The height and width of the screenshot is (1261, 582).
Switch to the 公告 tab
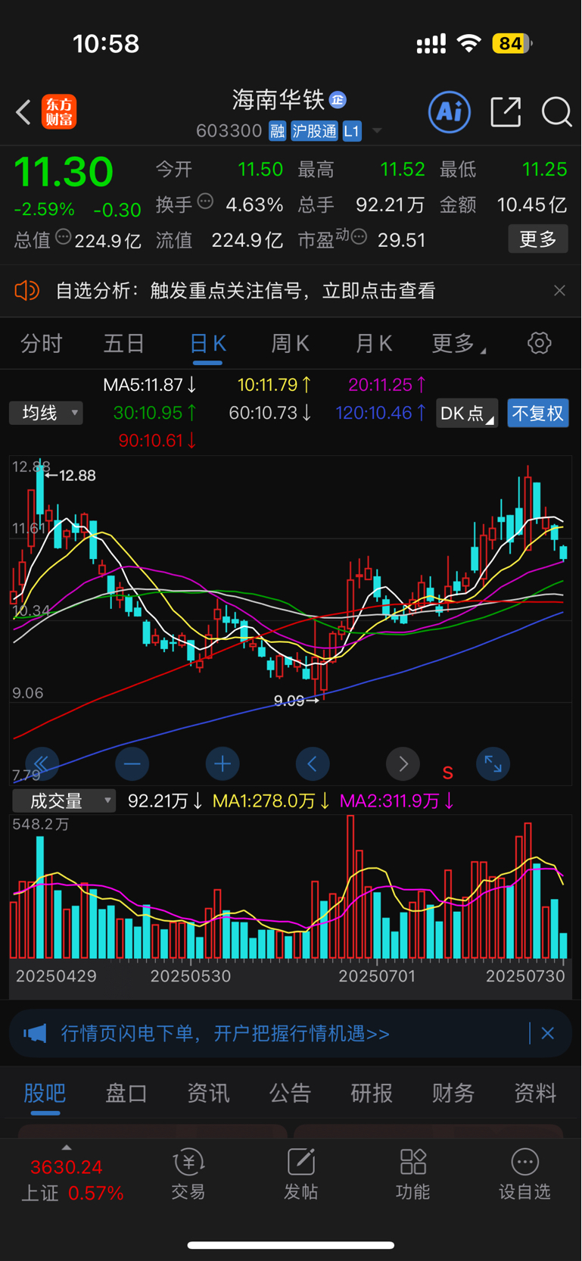pyautogui.click(x=290, y=1093)
